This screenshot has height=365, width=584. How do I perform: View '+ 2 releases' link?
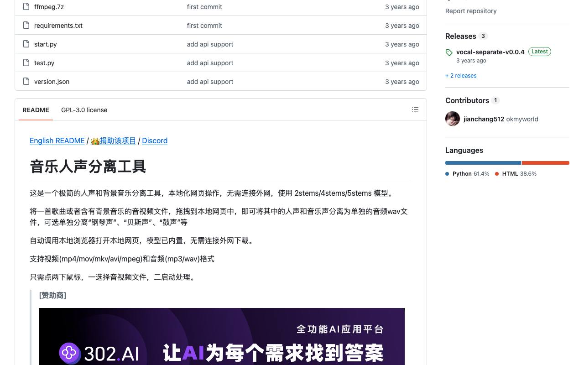pyautogui.click(x=461, y=76)
